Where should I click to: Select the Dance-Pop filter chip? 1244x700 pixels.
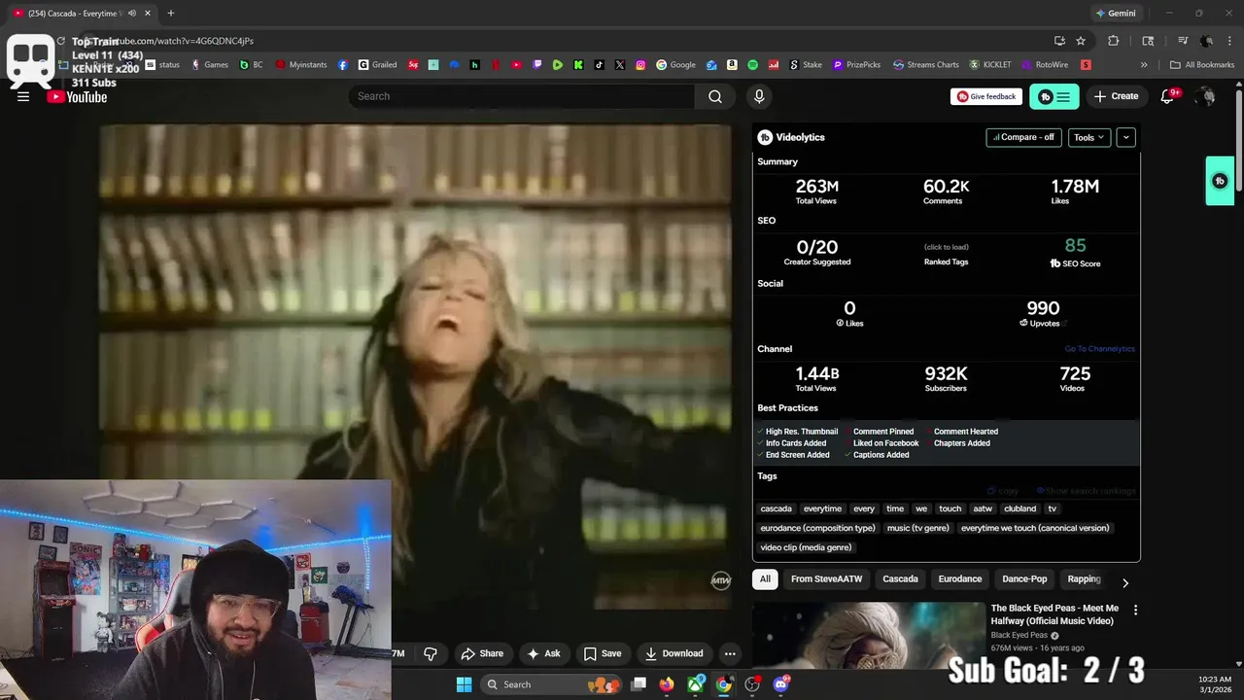click(x=1024, y=579)
